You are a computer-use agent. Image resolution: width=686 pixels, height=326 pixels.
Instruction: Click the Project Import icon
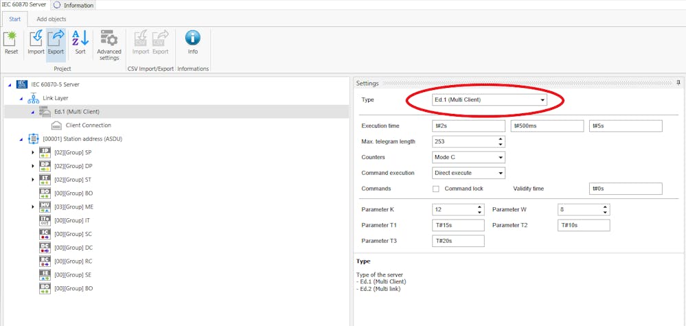click(36, 38)
